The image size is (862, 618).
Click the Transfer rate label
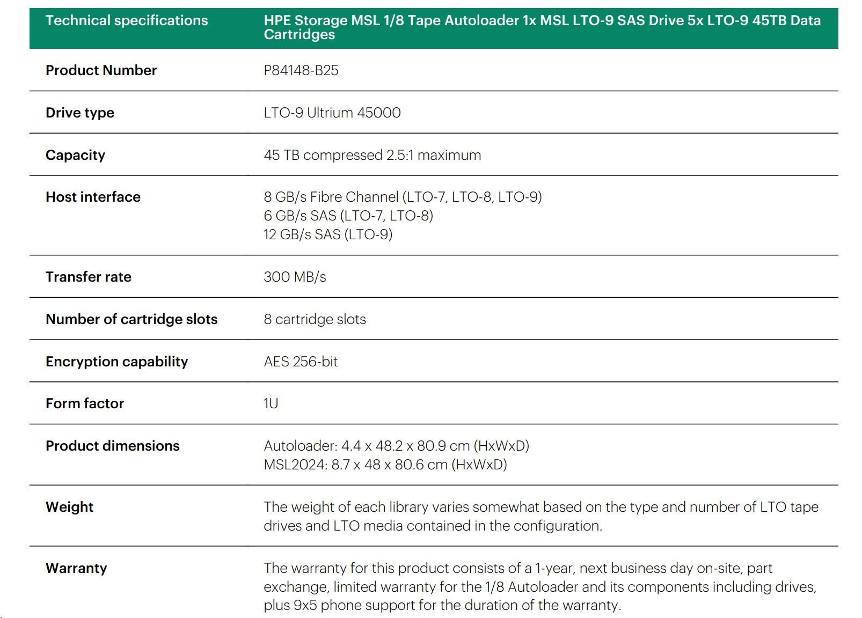88,277
